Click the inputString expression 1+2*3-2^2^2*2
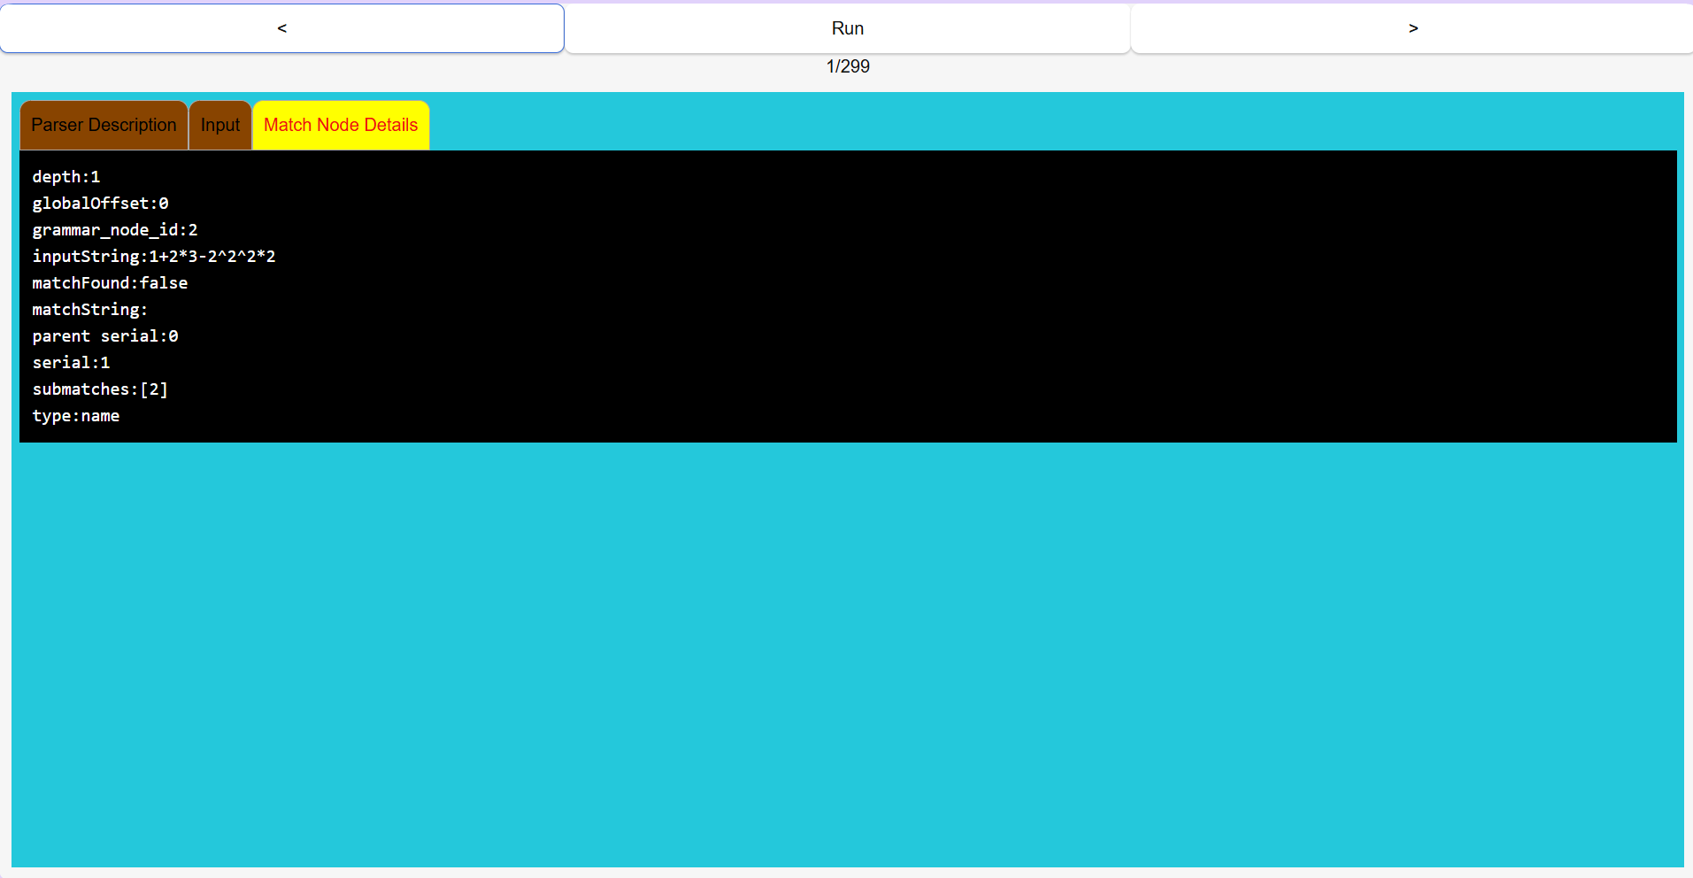 [154, 256]
